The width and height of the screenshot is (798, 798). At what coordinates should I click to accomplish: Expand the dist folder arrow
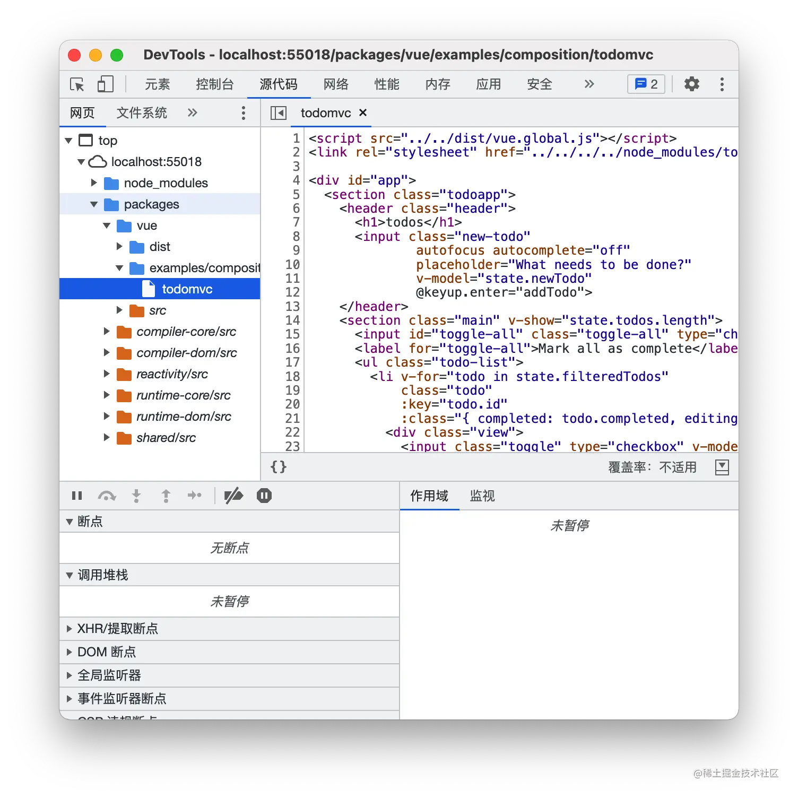pyautogui.click(x=119, y=247)
